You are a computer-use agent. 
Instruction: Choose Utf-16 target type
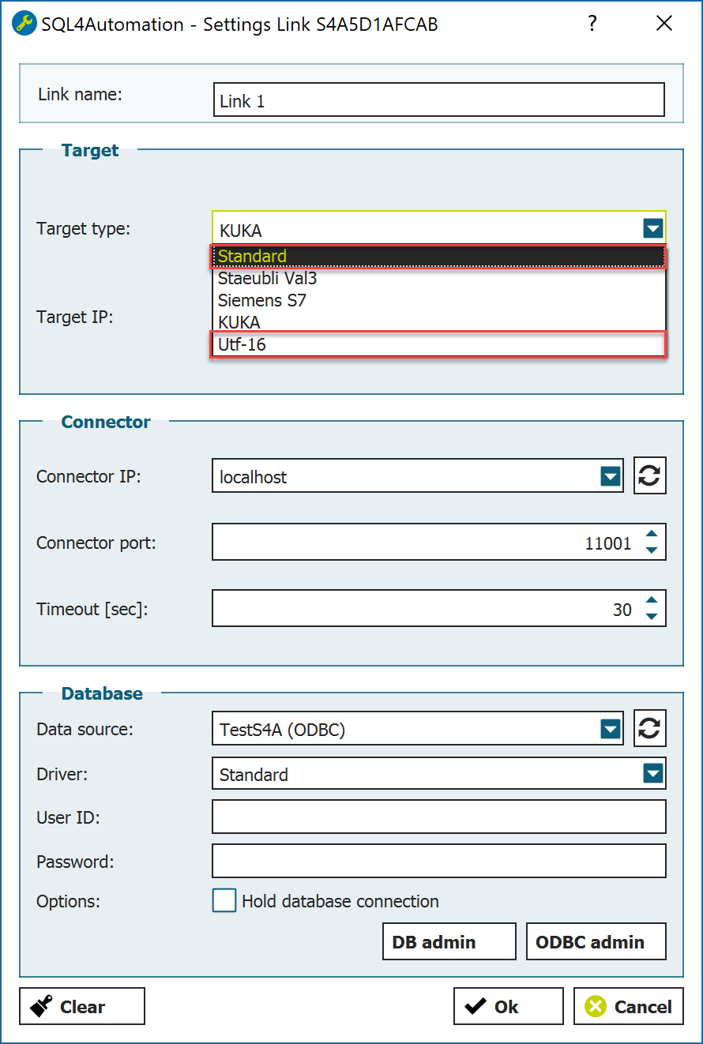click(x=438, y=344)
